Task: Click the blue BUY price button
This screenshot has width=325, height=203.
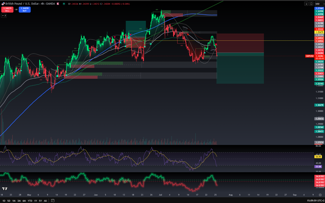Action: pos(24,9)
